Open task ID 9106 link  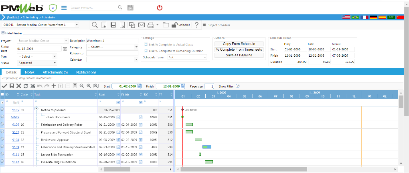coord(16,125)
